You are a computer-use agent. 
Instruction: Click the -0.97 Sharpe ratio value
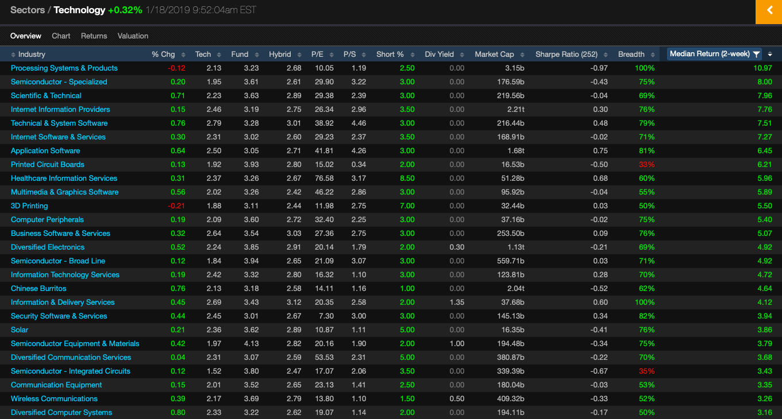click(x=599, y=68)
